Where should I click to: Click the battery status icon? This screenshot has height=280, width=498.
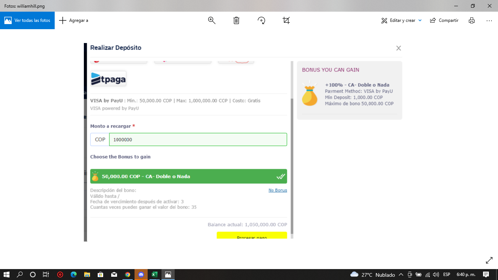pos(419,275)
